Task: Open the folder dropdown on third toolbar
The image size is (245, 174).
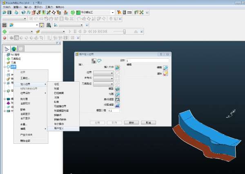Action: [x=37, y=25]
